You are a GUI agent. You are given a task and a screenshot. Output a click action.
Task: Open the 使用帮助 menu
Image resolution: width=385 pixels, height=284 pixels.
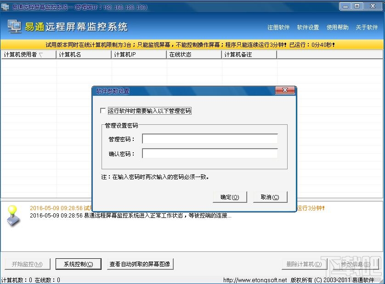pyautogui.click(x=338, y=27)
